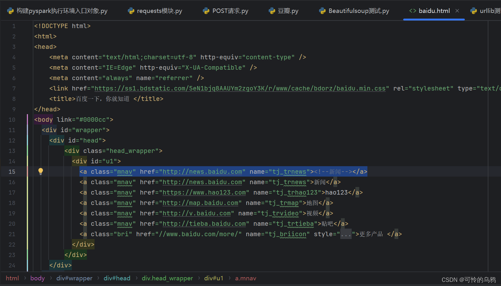Close the baidu.html tab
Screen dimensions: 501x286
(x=457, y=11)
